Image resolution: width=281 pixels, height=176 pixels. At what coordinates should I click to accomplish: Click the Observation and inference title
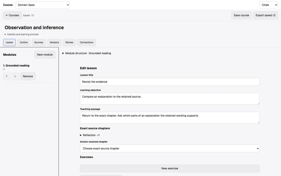(x=34, y=28)
